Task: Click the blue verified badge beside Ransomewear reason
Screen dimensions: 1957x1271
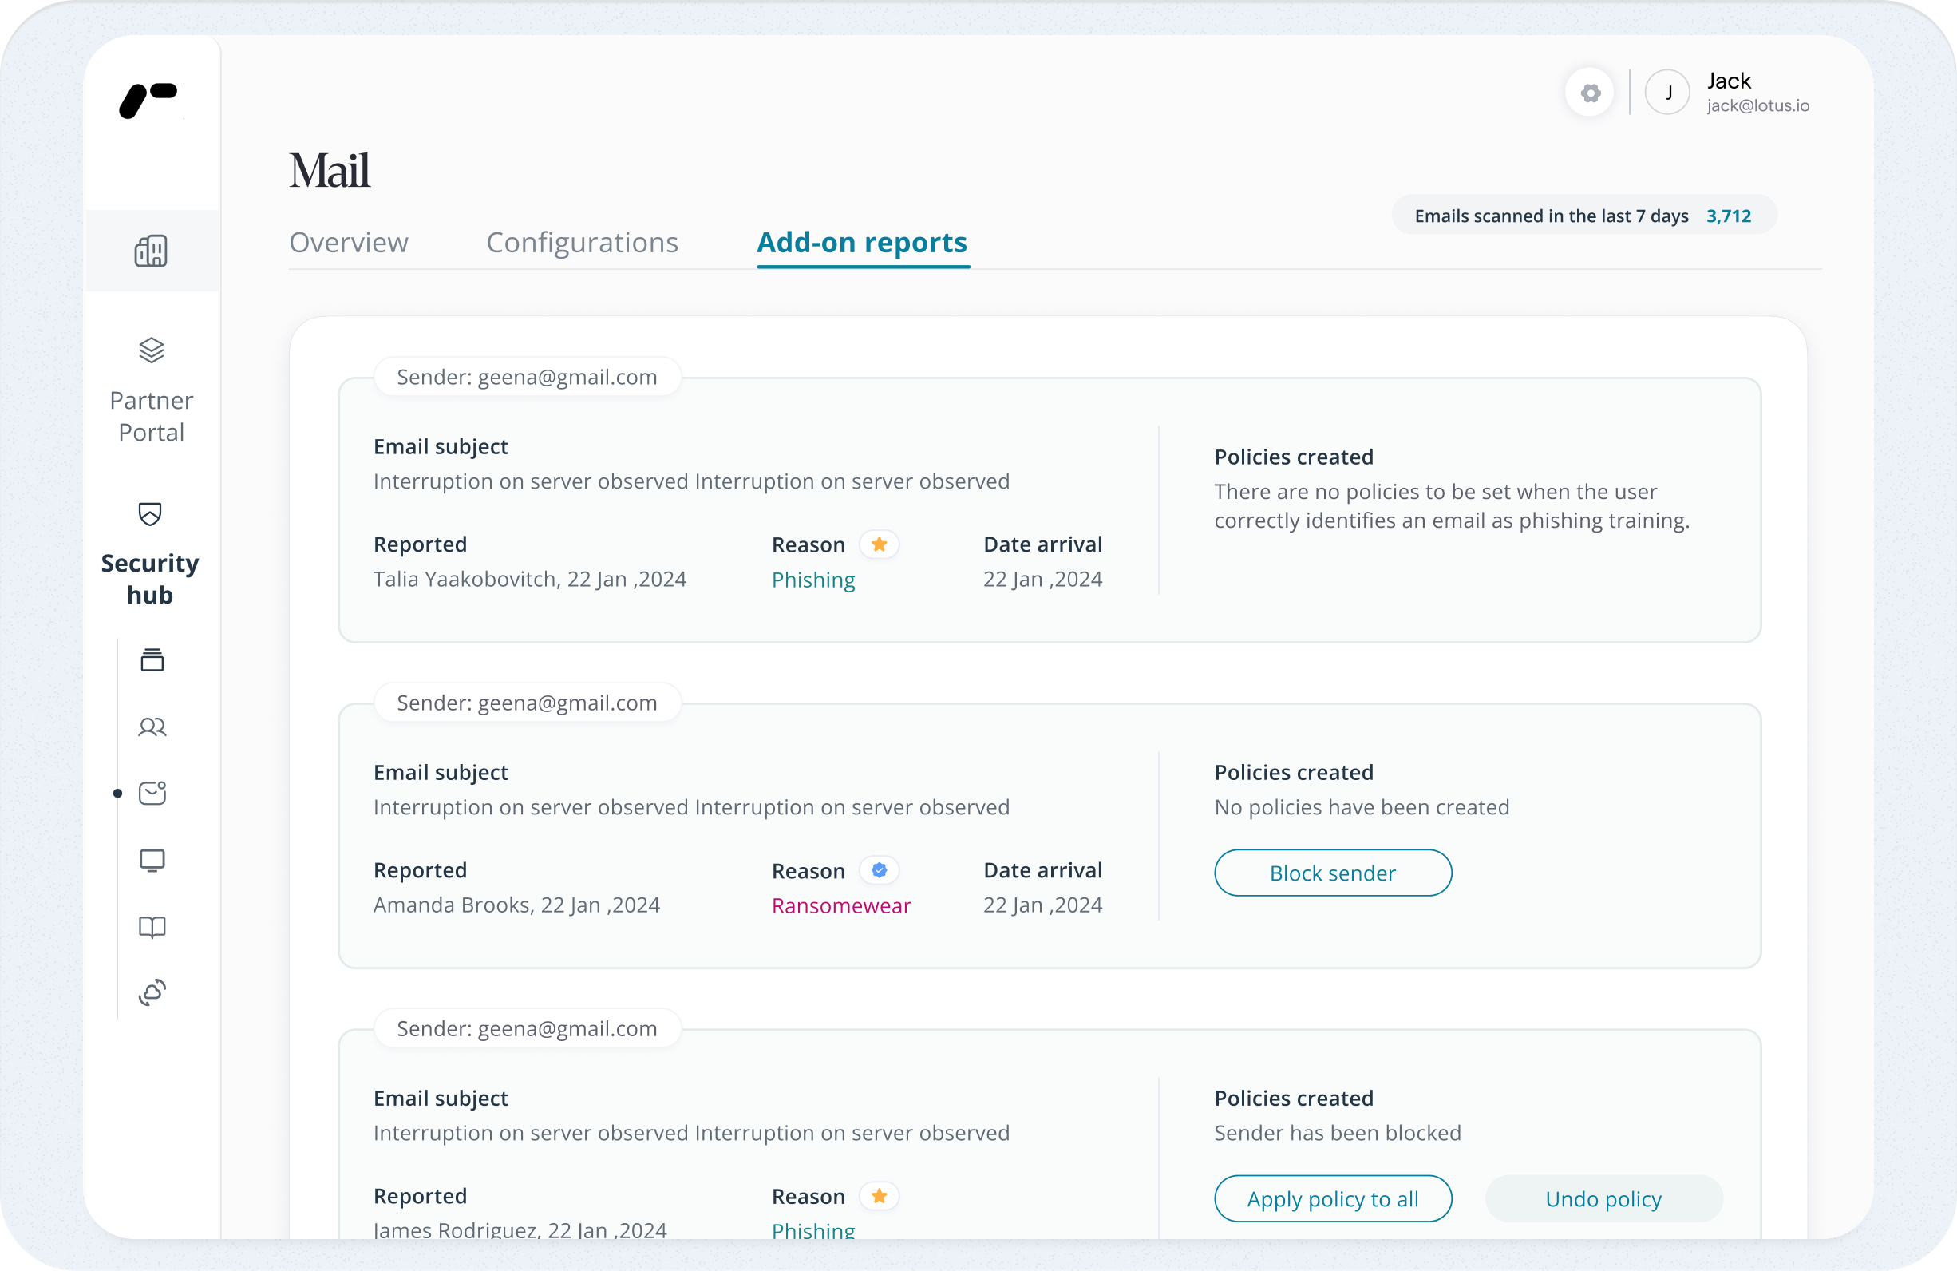Action: [879, 870]
